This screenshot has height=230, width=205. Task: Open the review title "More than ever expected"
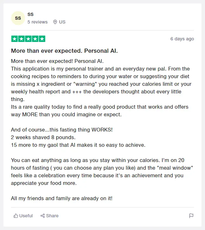65,51
